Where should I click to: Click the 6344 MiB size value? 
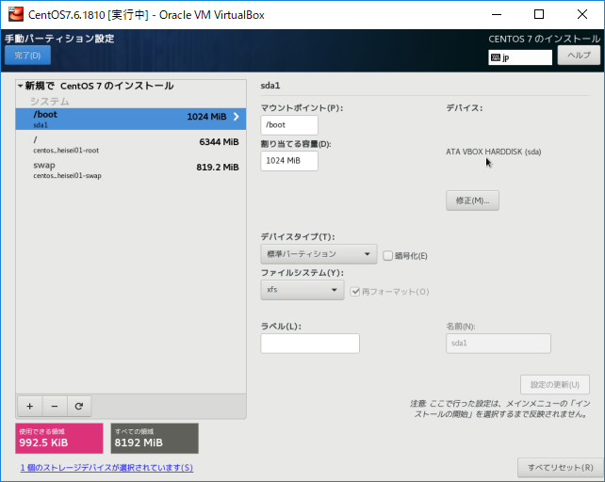coord(219,142)
